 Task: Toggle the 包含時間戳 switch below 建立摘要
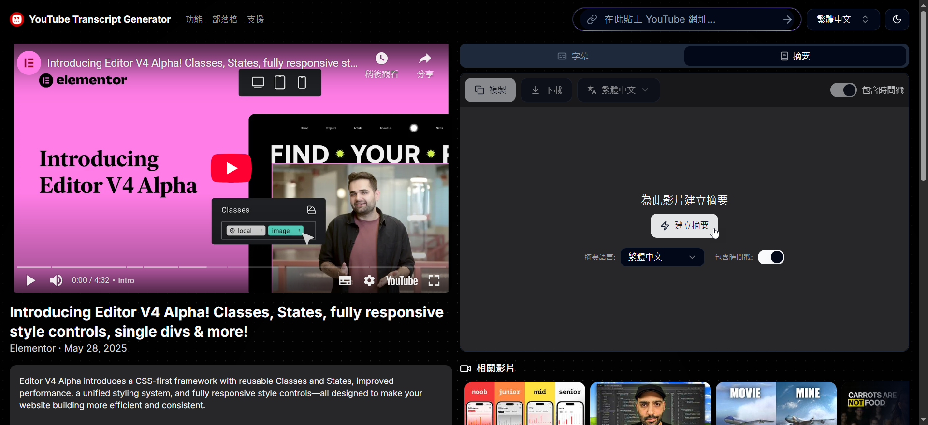pos(771,257)
